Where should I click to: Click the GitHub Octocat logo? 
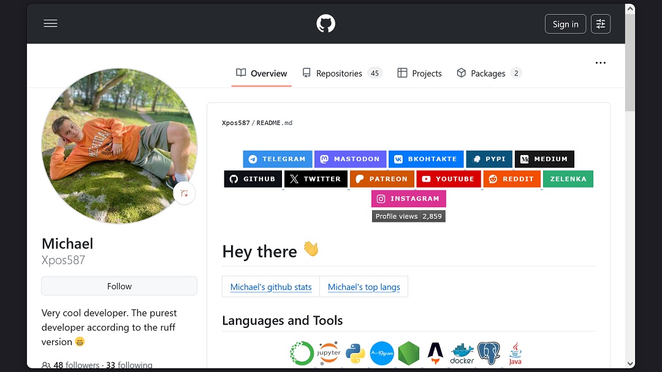coord(326,24)
